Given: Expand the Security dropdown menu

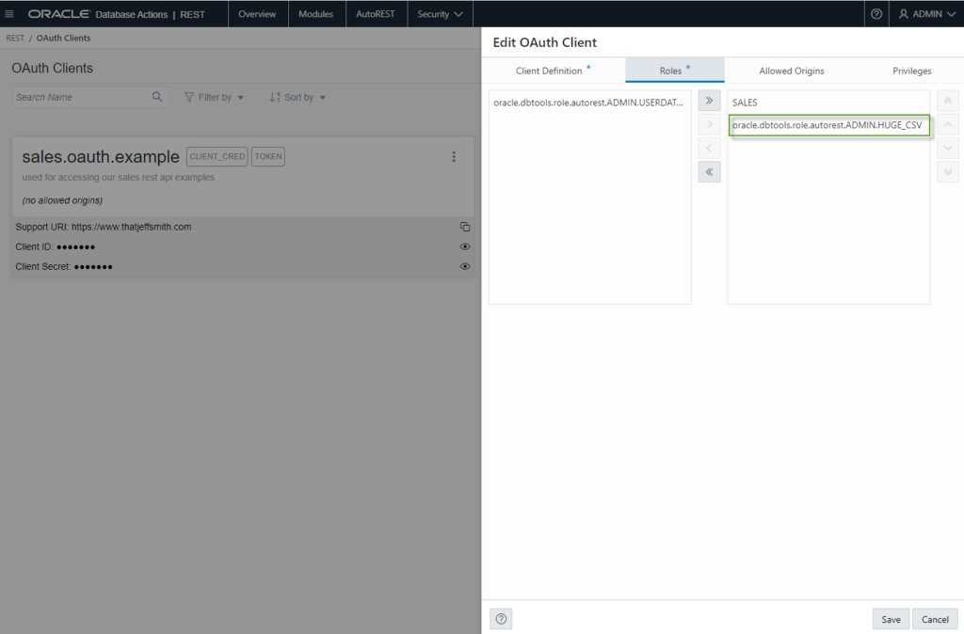Looking at the screenshot, I should pyautogui.click(x=440, y=13).
